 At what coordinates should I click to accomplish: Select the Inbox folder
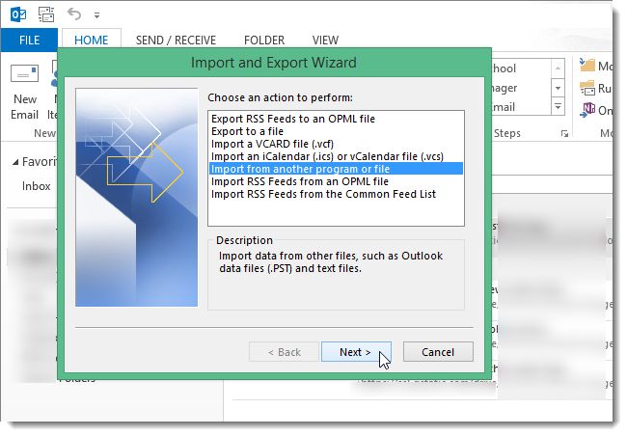(36, 186)
